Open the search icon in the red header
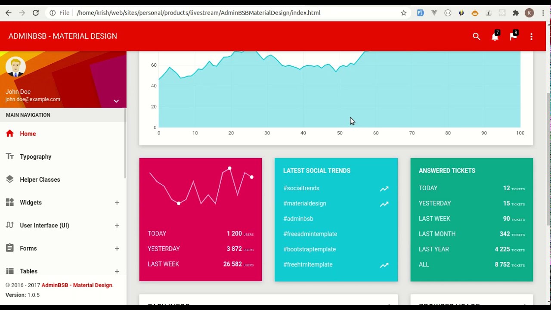551x310 pixels. coord(476,37)
